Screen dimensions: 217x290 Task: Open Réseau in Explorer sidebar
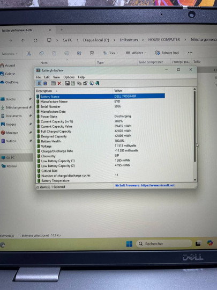click(9, 166)
